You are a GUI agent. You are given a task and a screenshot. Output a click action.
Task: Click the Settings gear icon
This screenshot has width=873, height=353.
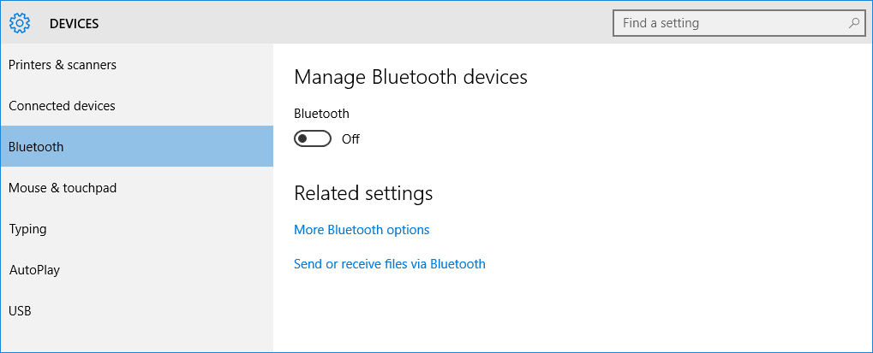click(20, 23)
